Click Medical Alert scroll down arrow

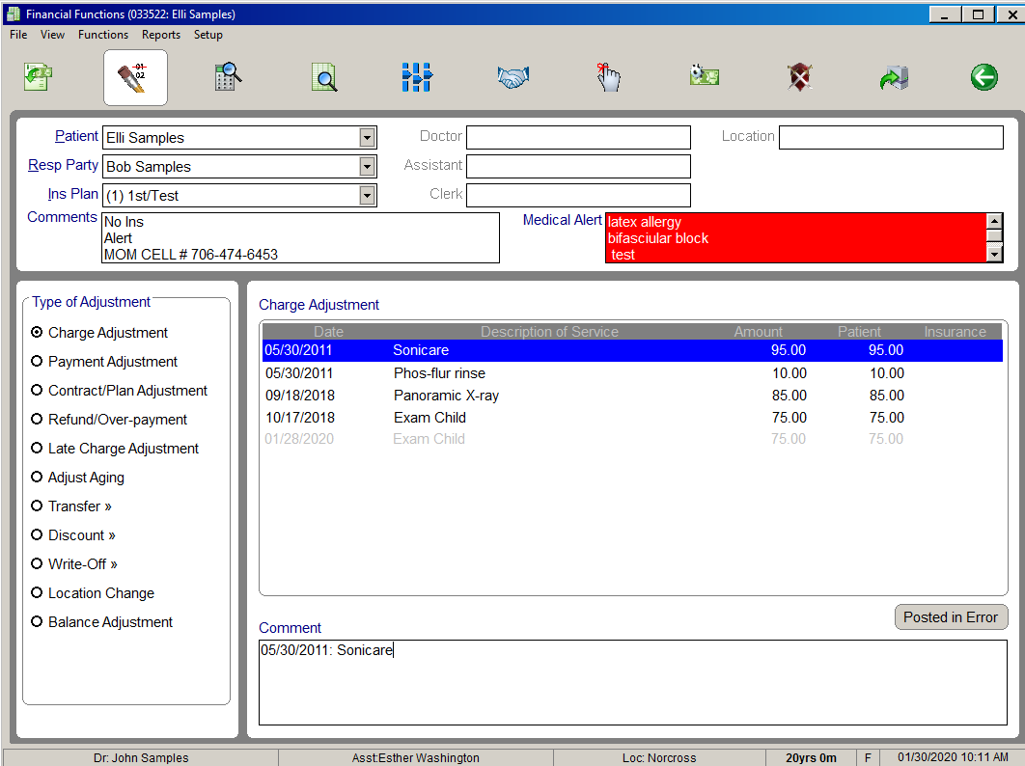click(994, 255)
